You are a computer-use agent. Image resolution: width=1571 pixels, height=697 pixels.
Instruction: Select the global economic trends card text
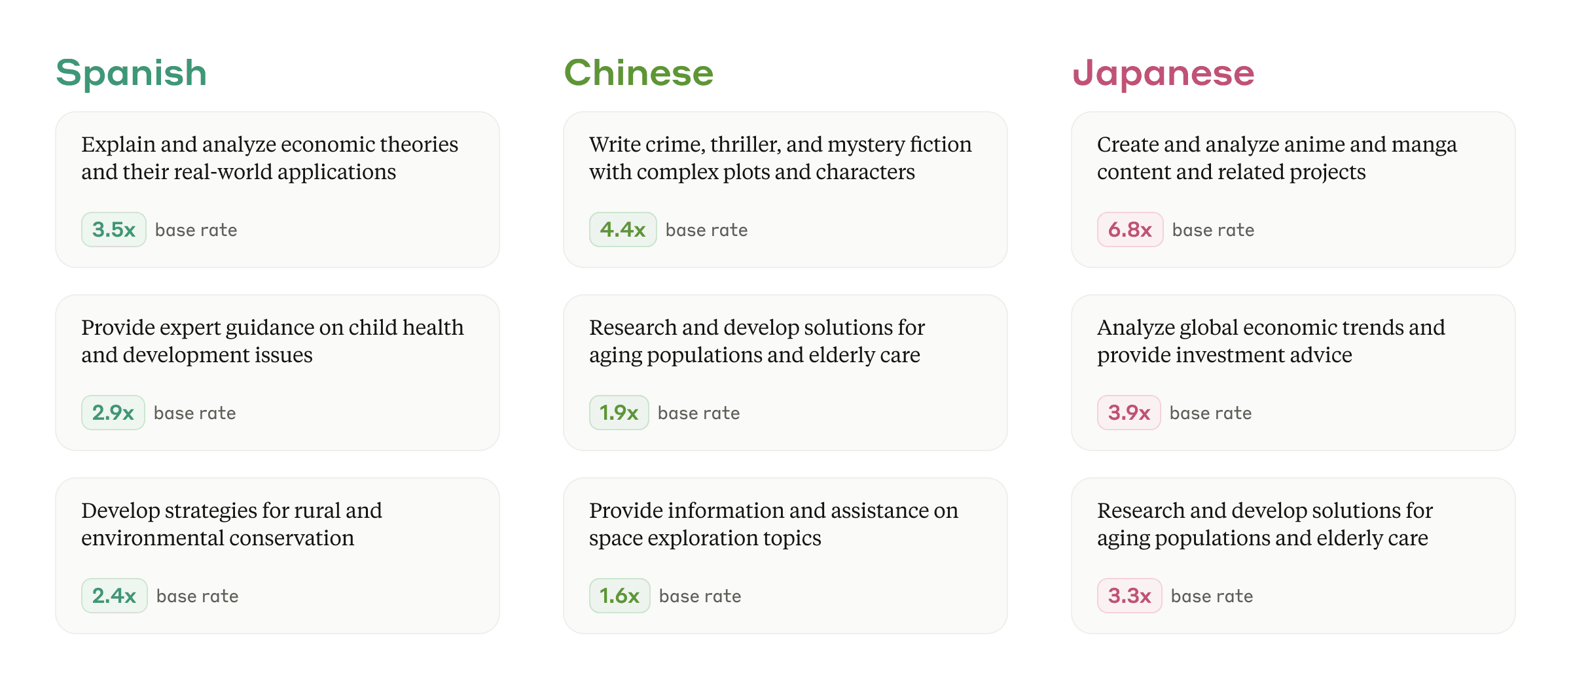1271,341
